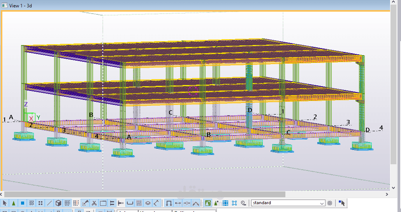Toggle the U-shaped Select reinforcing bars switch

[130, 203]
